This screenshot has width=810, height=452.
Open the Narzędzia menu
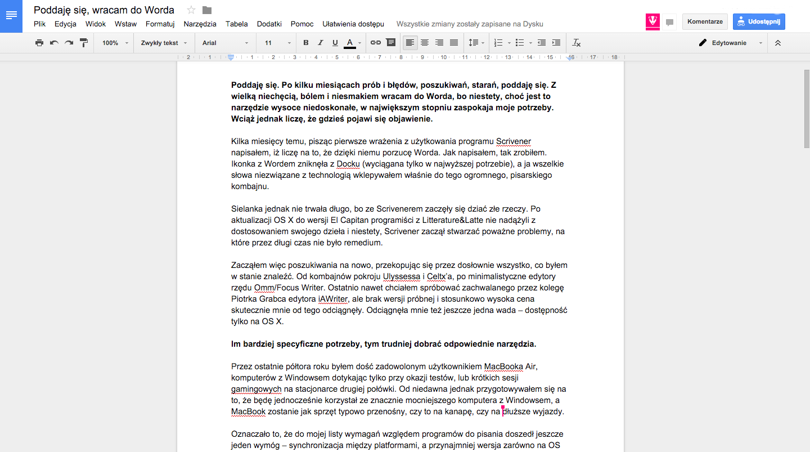click(200, 24)
